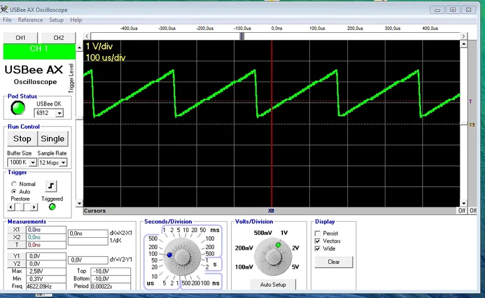485x298 pixels.
Task: Click the trigger edge slope icon
Action: 52,186
